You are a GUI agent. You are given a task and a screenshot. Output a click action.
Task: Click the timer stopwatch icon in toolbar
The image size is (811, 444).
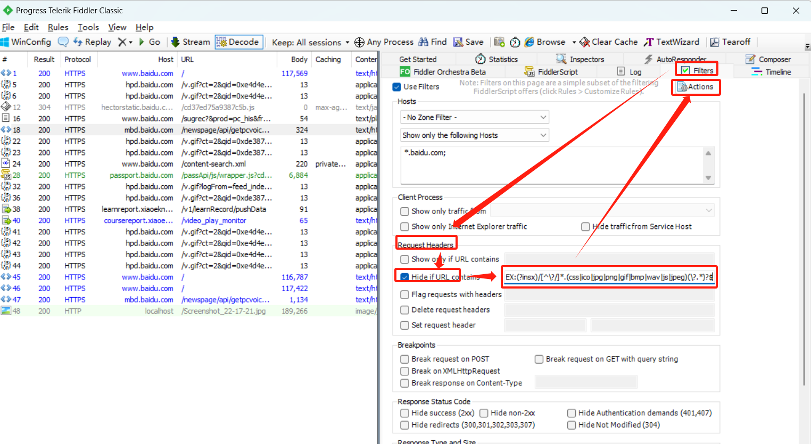(x=515, y=42)
